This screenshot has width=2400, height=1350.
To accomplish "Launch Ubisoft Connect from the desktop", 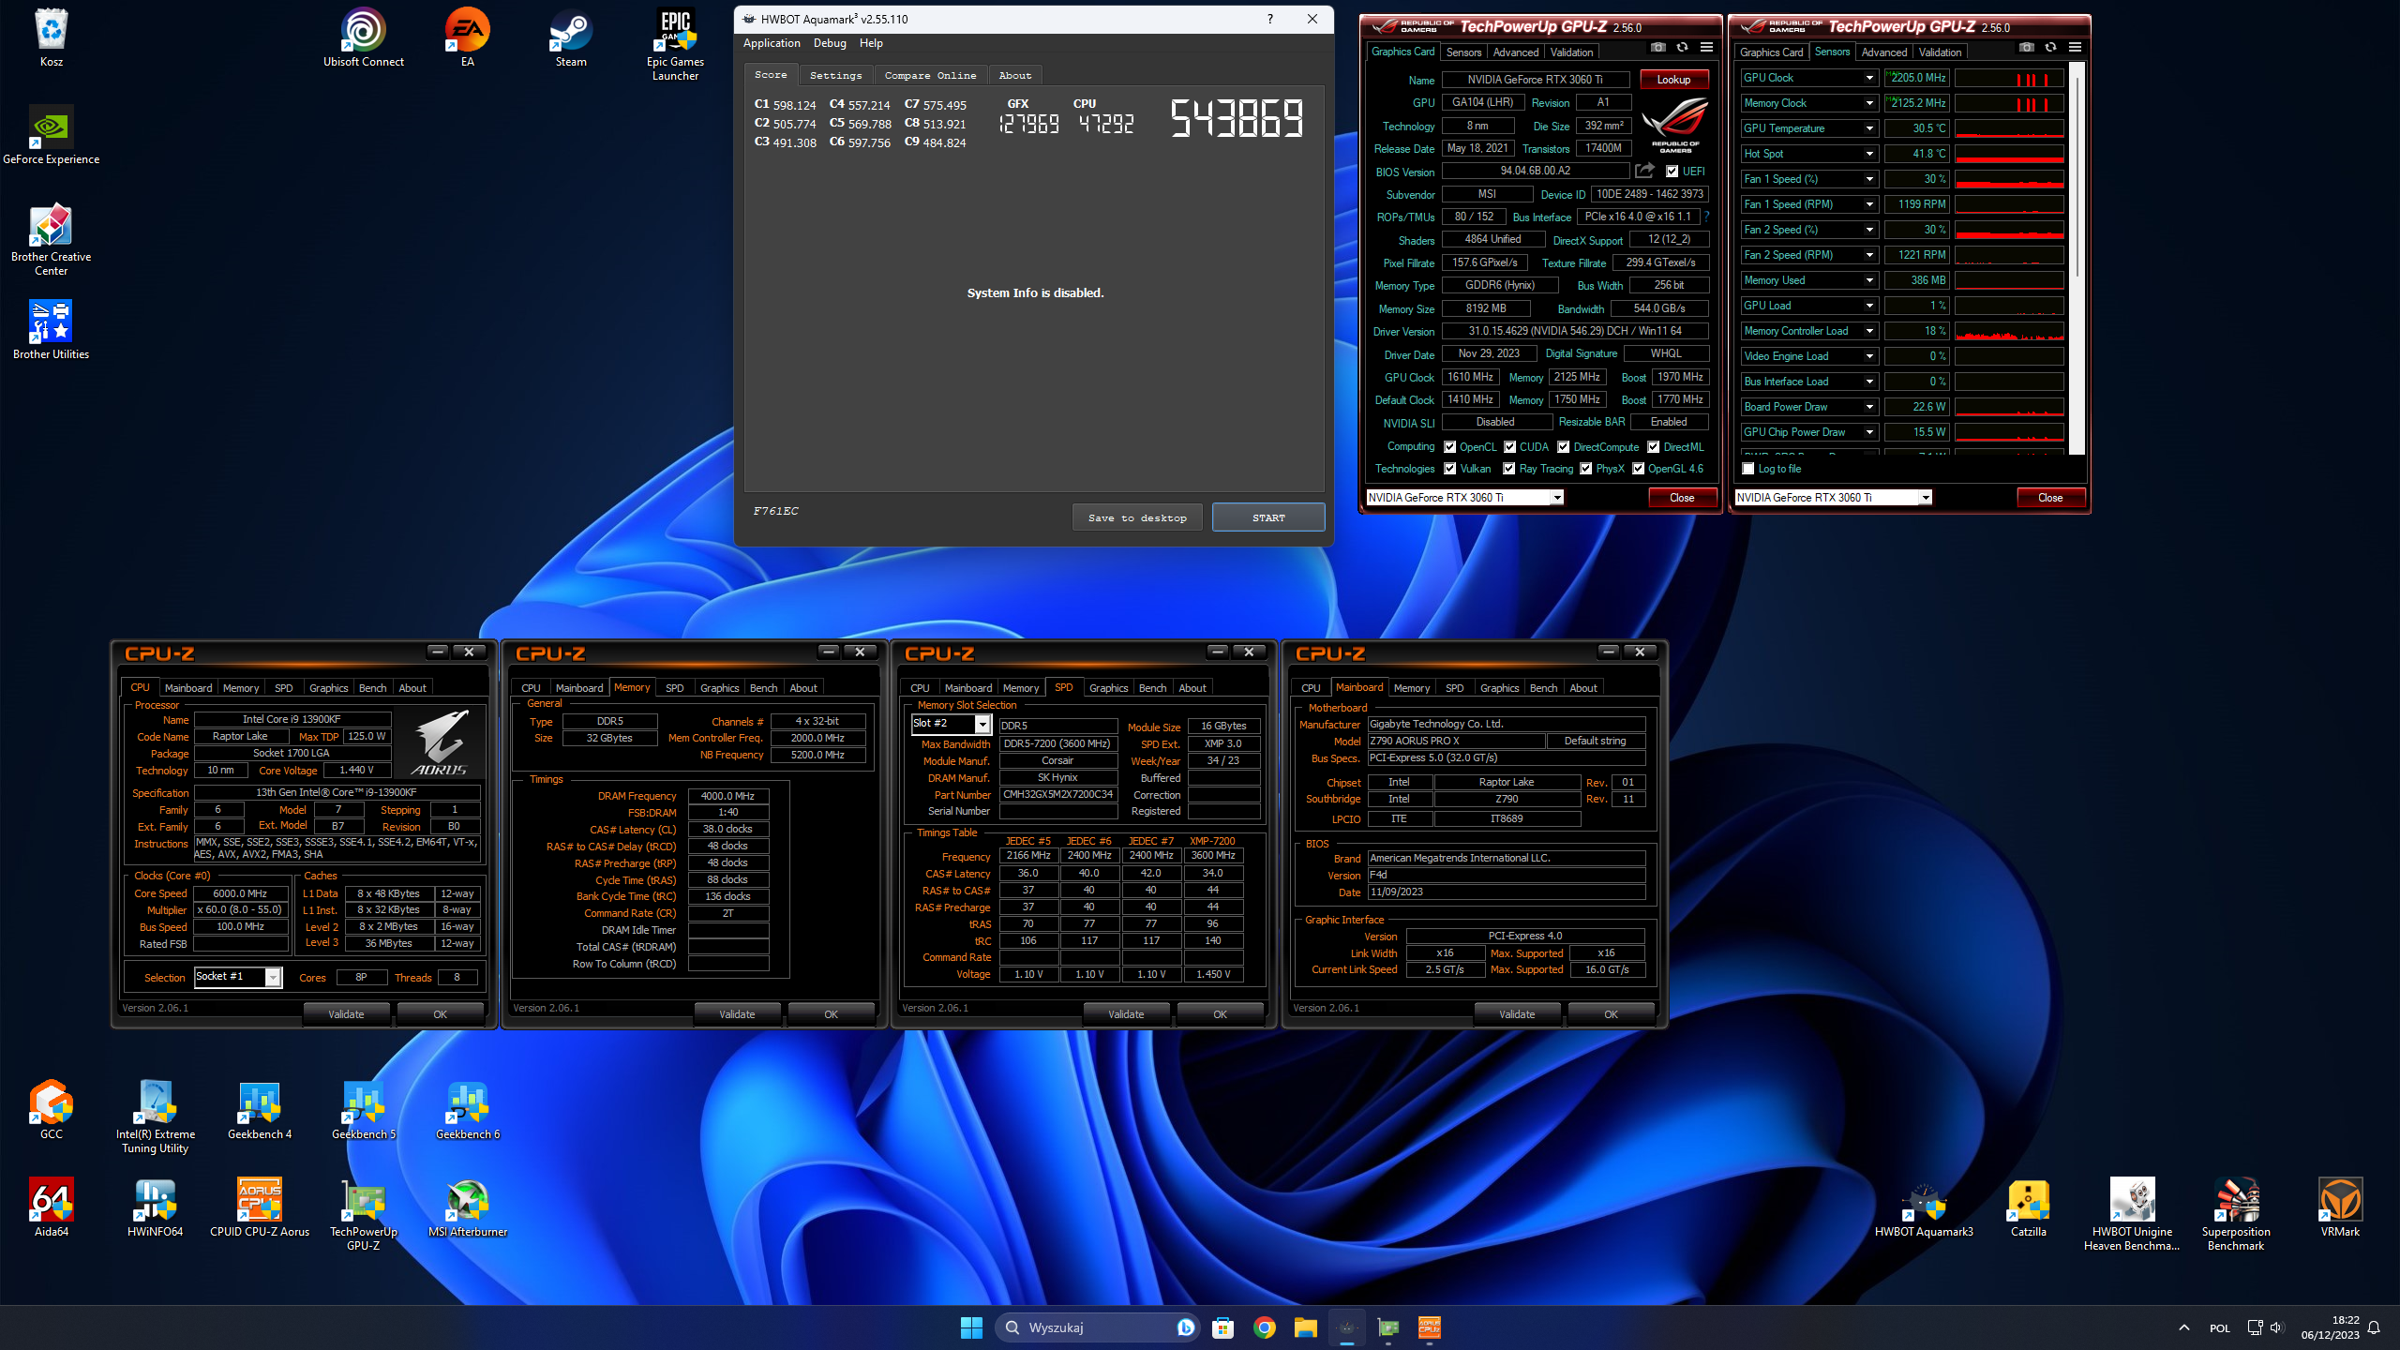I will 363,37.
